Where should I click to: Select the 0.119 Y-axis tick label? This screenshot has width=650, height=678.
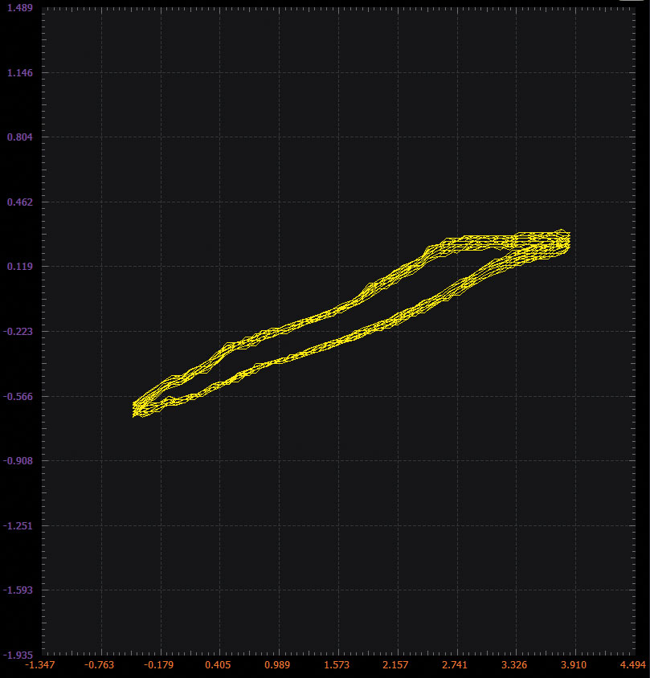click(19, 267)
